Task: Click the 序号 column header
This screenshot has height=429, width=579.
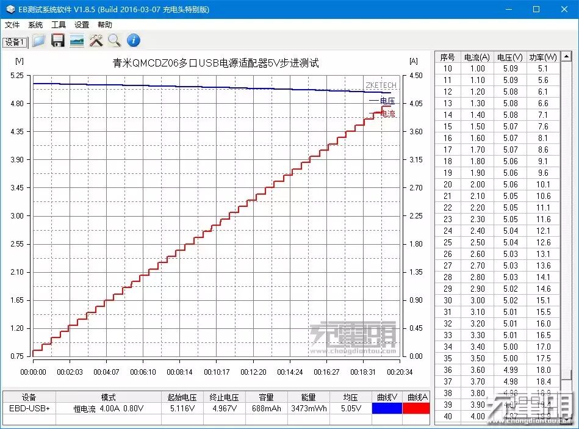Action: pos(448,57)
